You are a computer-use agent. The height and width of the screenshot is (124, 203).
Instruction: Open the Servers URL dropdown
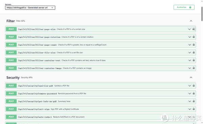click(x=30, y=8)
